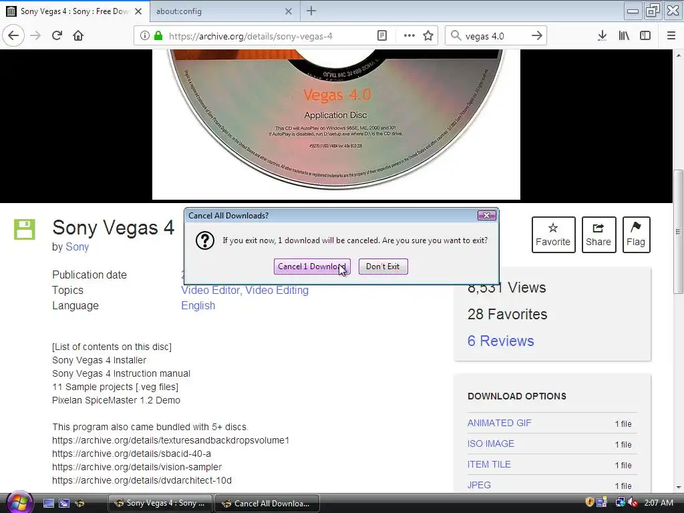Click the Firefox back arrow button
This screenshot has height=513, width=684.
pyautogui.click(x=13, y=35)
